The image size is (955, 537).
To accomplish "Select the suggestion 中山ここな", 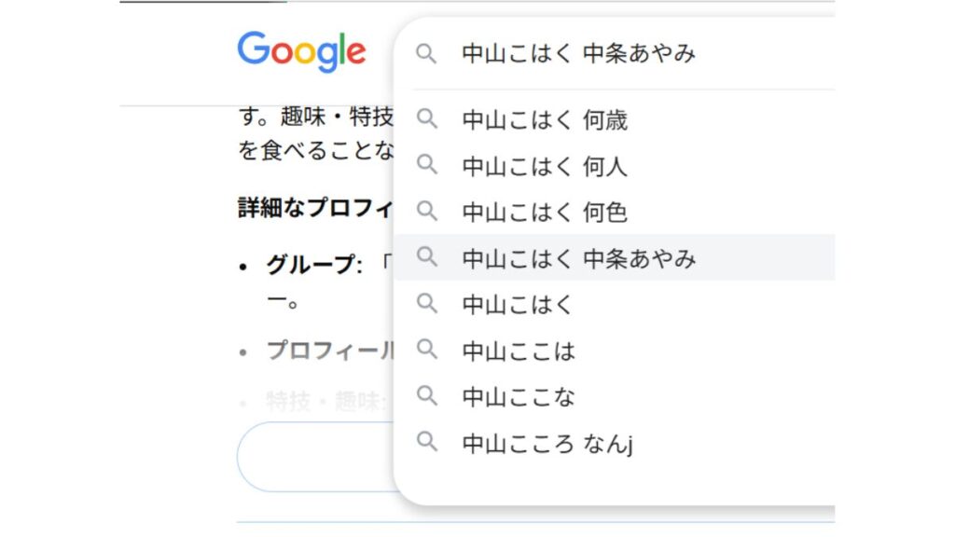I will coord(519,397).
